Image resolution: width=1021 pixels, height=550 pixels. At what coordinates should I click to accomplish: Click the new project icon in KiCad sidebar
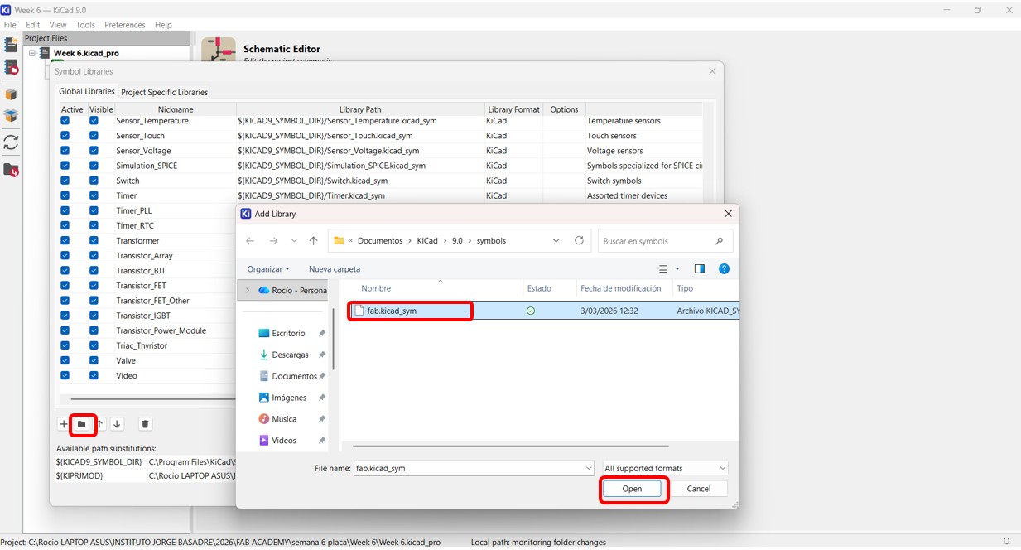point(11,45)
